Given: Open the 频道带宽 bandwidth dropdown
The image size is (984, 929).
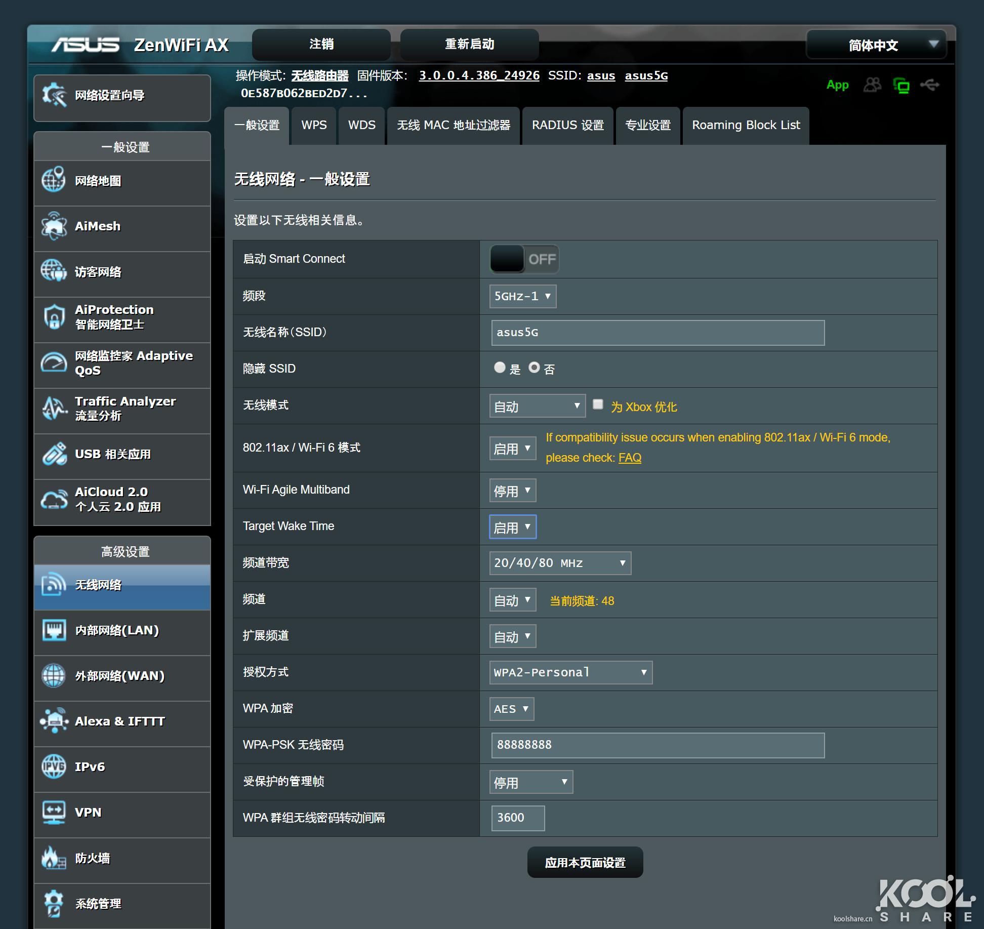Looking at the screenshot, I should point(559,563).
